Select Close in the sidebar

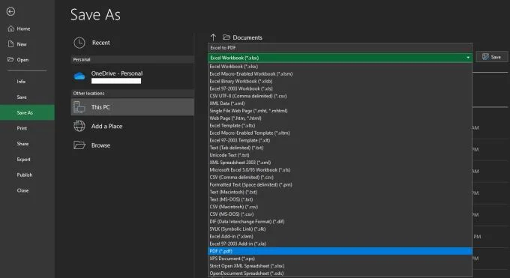22,190
